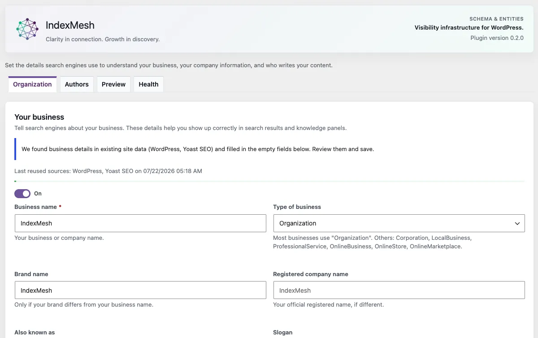Image resolution: width=538 pixels, height=338 pixels.
Task: Click 'Visibility infrastructure for WordPress.' text
Action: (469, 28)
